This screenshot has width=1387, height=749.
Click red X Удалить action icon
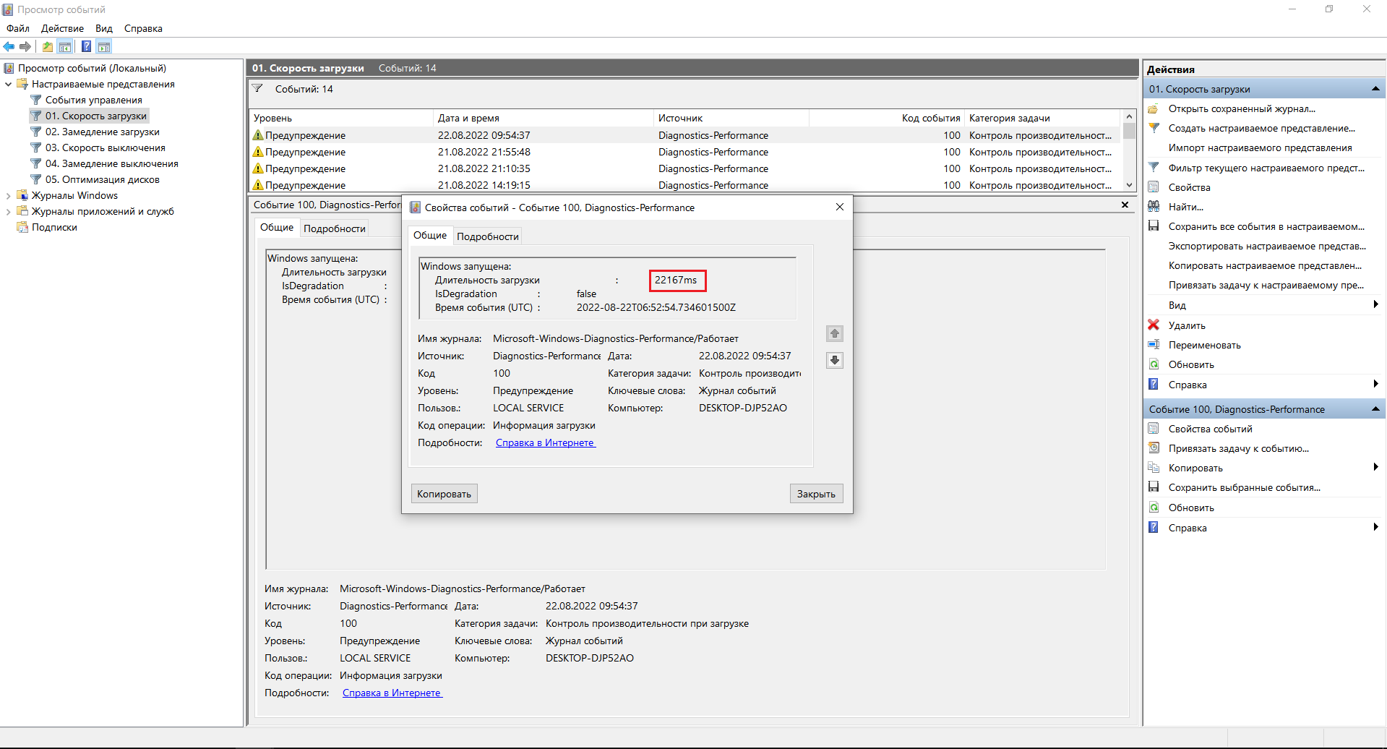click(1154, 325)
